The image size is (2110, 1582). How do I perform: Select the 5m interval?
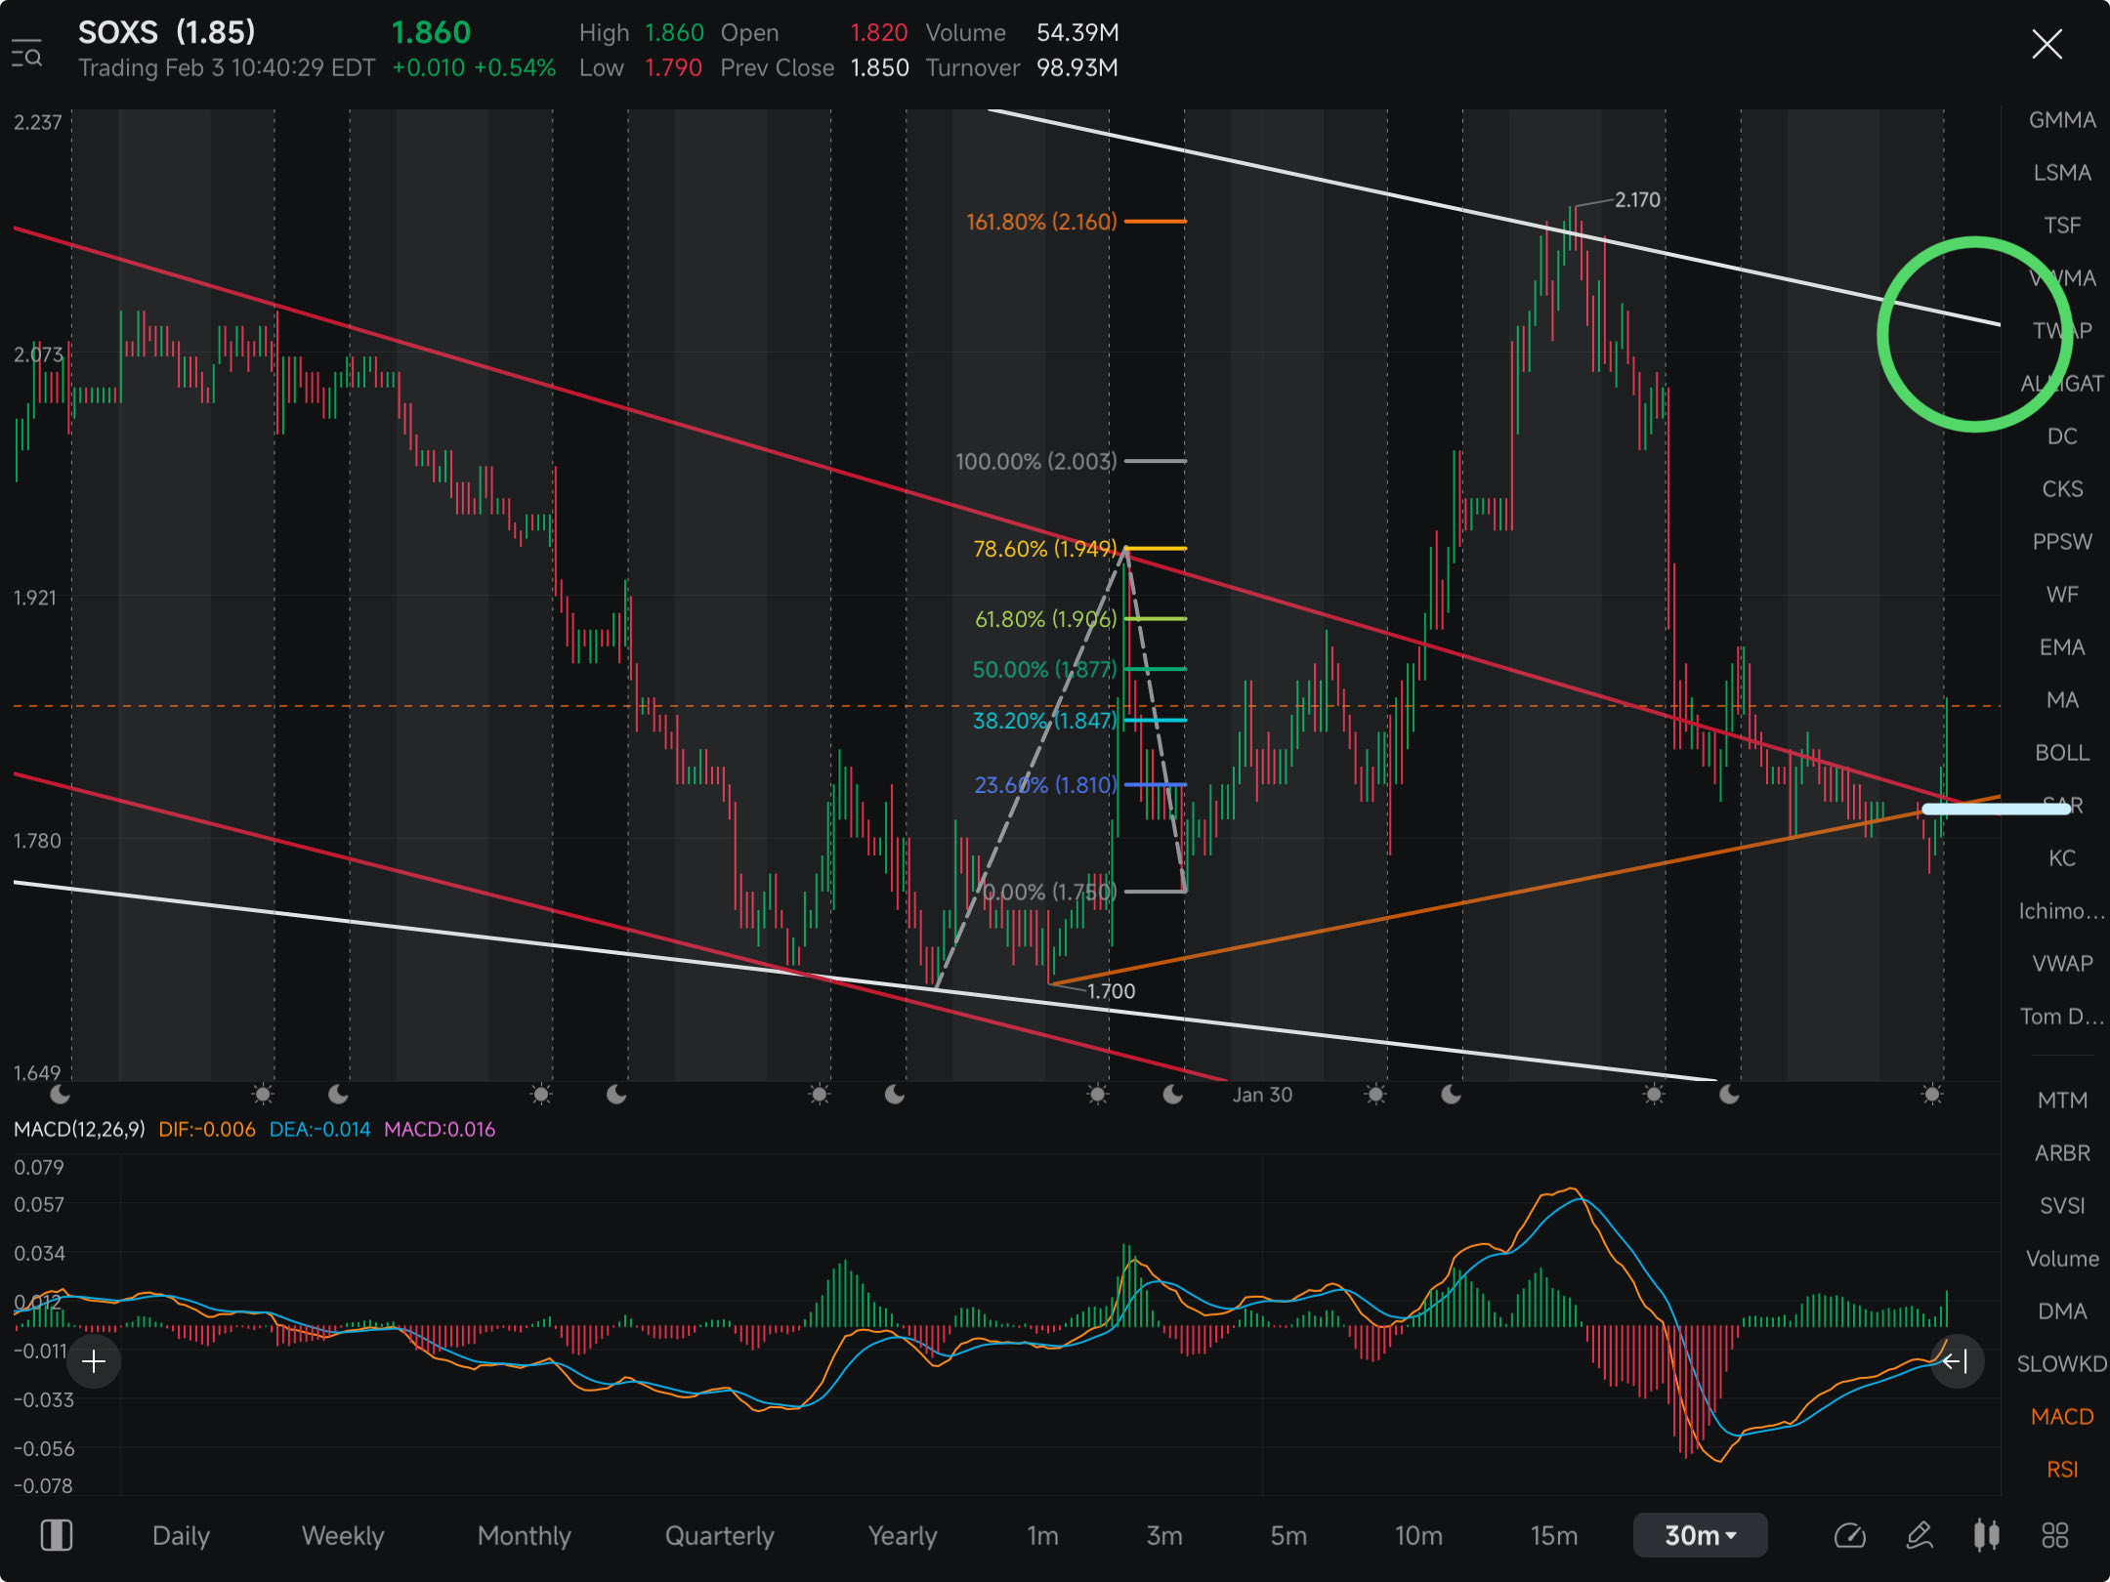[x=1288, y=1535]
